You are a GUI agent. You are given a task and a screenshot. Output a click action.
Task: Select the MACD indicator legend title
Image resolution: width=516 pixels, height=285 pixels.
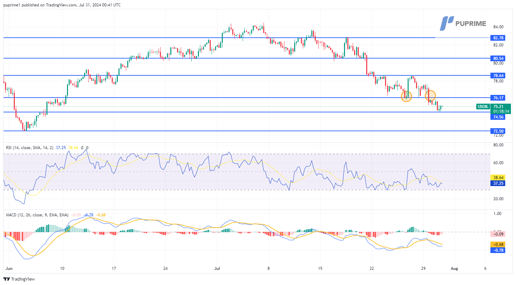coord(37,215)
